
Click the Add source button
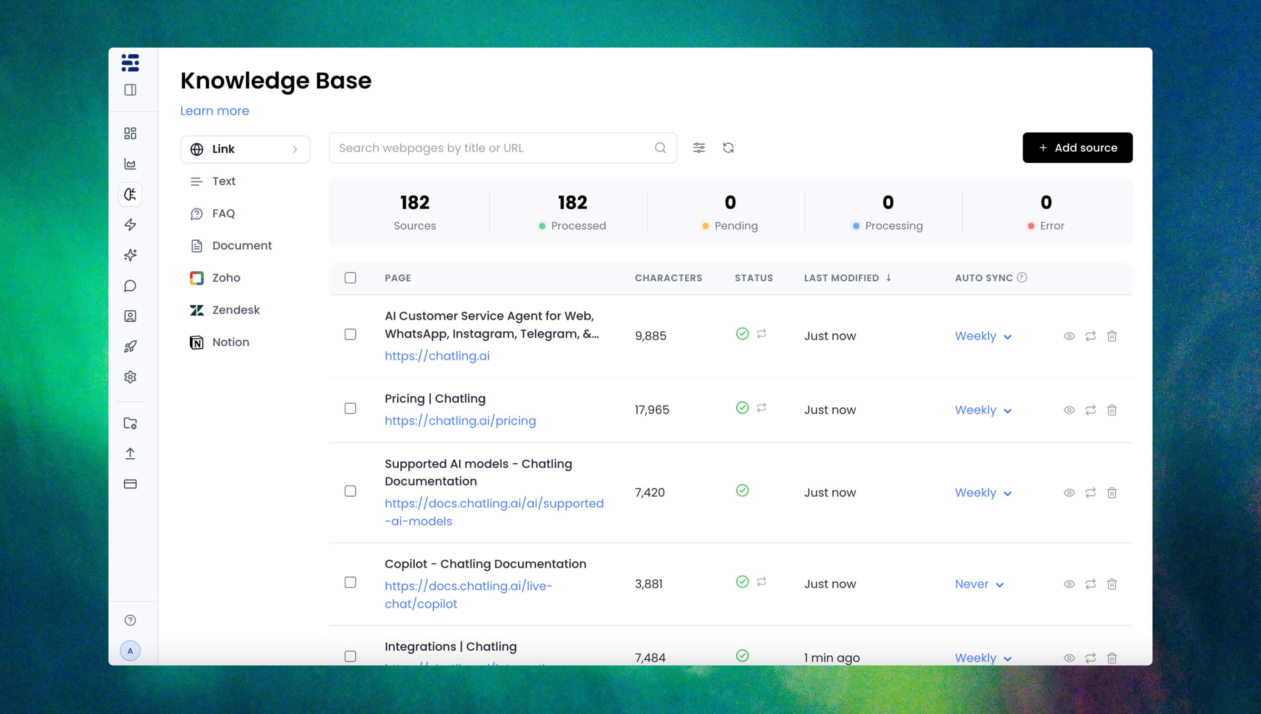1077,148
